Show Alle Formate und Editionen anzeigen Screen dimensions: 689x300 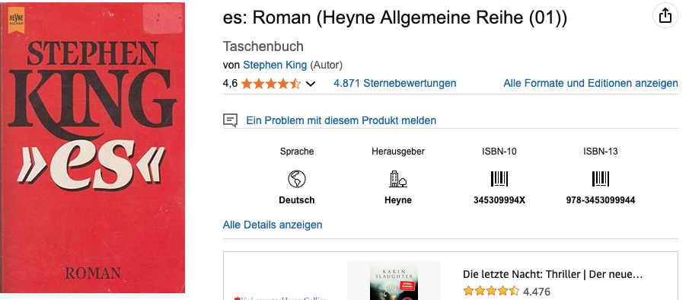point(591,83)
